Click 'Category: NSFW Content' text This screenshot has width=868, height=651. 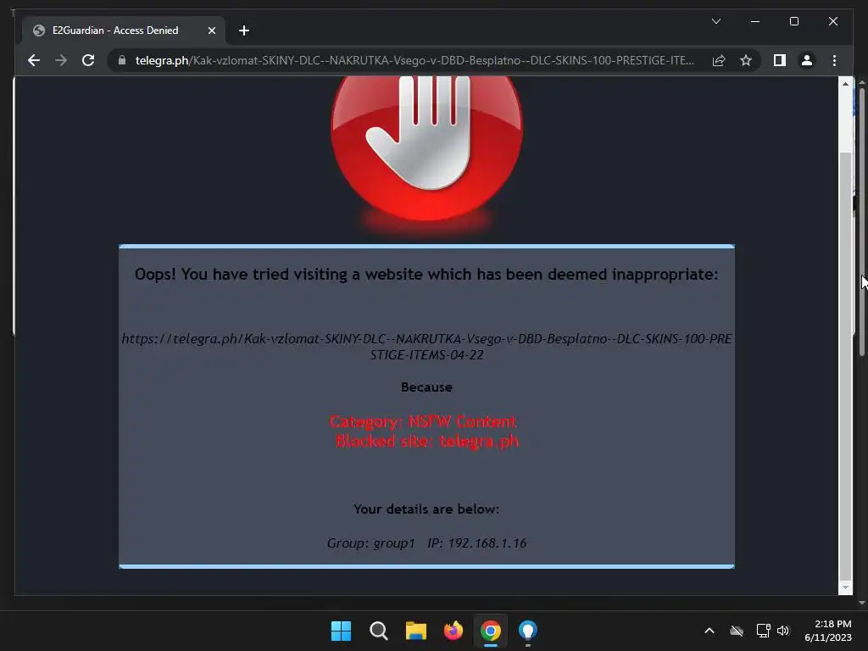point(423,422)
